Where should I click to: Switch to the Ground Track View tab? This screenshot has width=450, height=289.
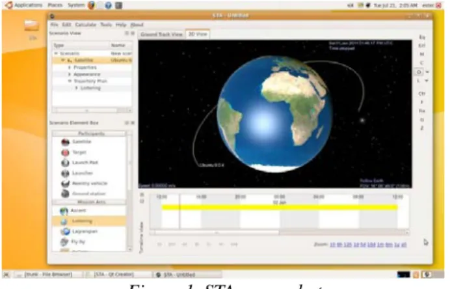tap(161, 34)
